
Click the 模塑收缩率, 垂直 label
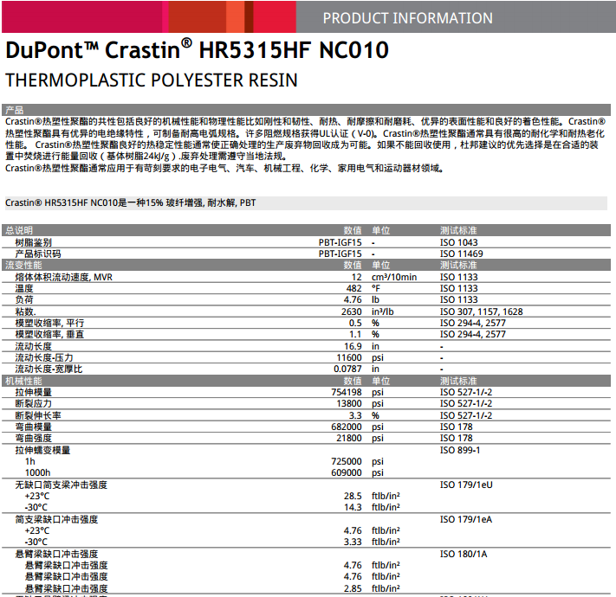pyautogui.click(x=49, y=335)
